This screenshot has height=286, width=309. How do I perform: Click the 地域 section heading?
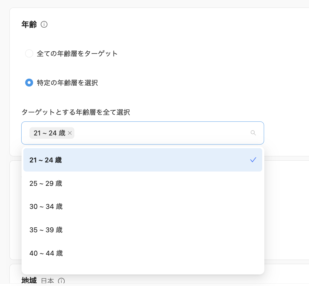[x=29, y=281]
